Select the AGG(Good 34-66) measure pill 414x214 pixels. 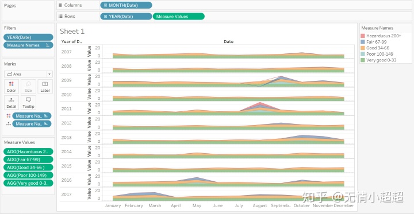pos(28,168)
